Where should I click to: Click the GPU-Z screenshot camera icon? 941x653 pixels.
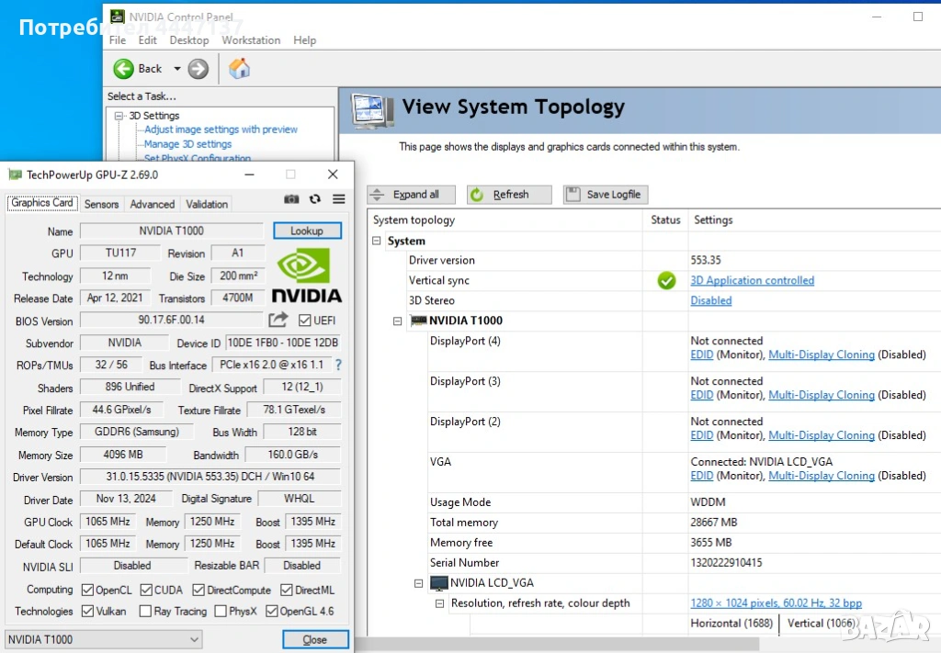[x=291, y=199]
